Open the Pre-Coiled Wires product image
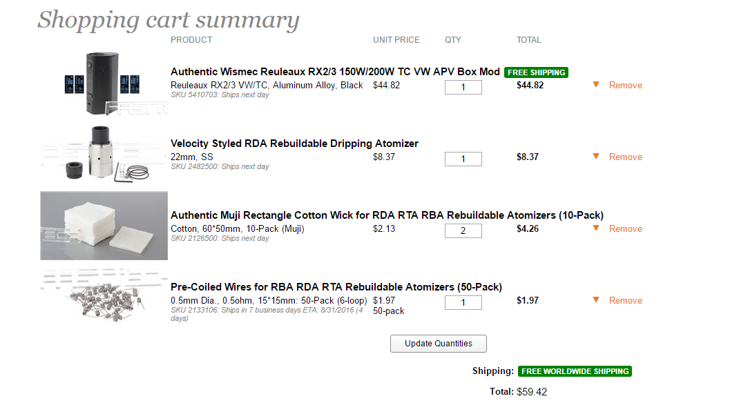 (x=104, y=296)
